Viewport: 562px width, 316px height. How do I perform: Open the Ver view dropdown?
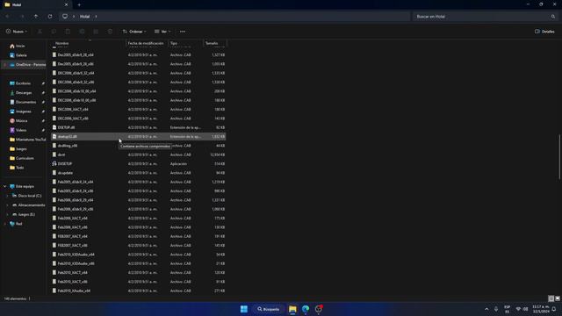(162, 32)
